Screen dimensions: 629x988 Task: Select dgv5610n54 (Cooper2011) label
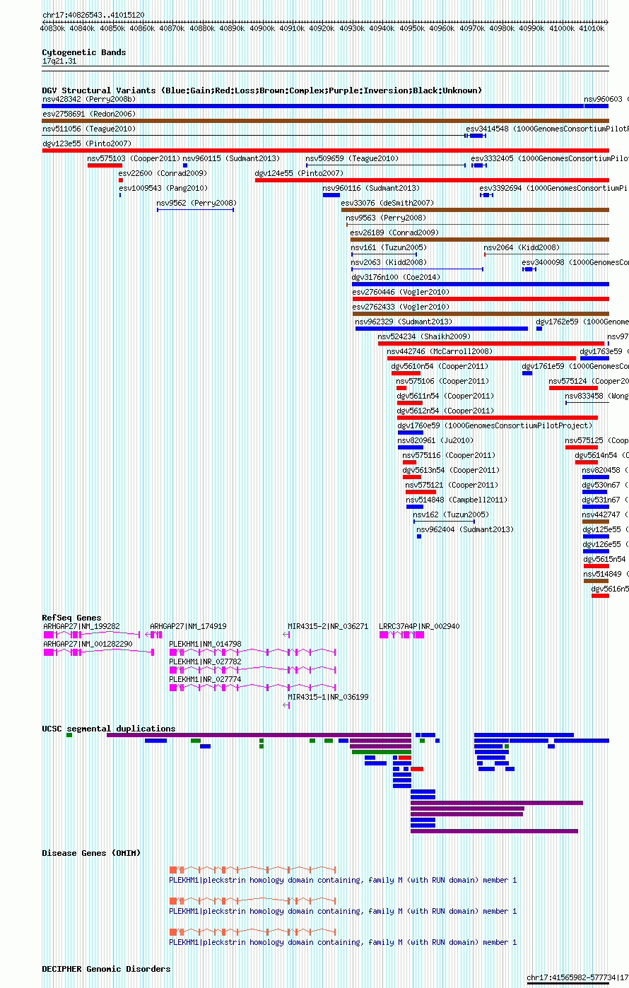(x=440, y=367)
